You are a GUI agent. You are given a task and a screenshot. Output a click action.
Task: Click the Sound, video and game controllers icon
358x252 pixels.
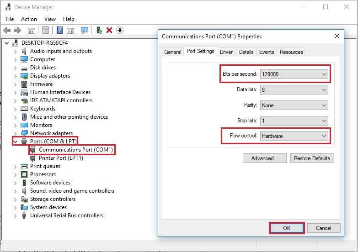click(x=24, y=191)
